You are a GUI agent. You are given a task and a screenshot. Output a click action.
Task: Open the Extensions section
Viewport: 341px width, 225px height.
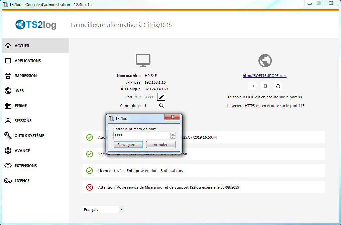(36, 166)
